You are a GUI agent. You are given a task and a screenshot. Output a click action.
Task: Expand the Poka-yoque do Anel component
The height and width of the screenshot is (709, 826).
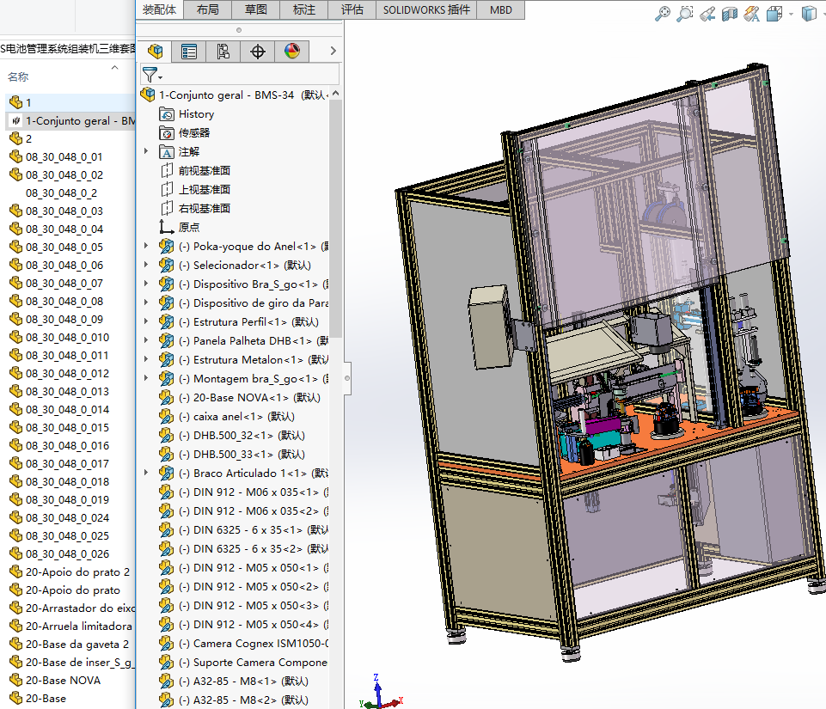pyautogui.click(x=146, y=247)
